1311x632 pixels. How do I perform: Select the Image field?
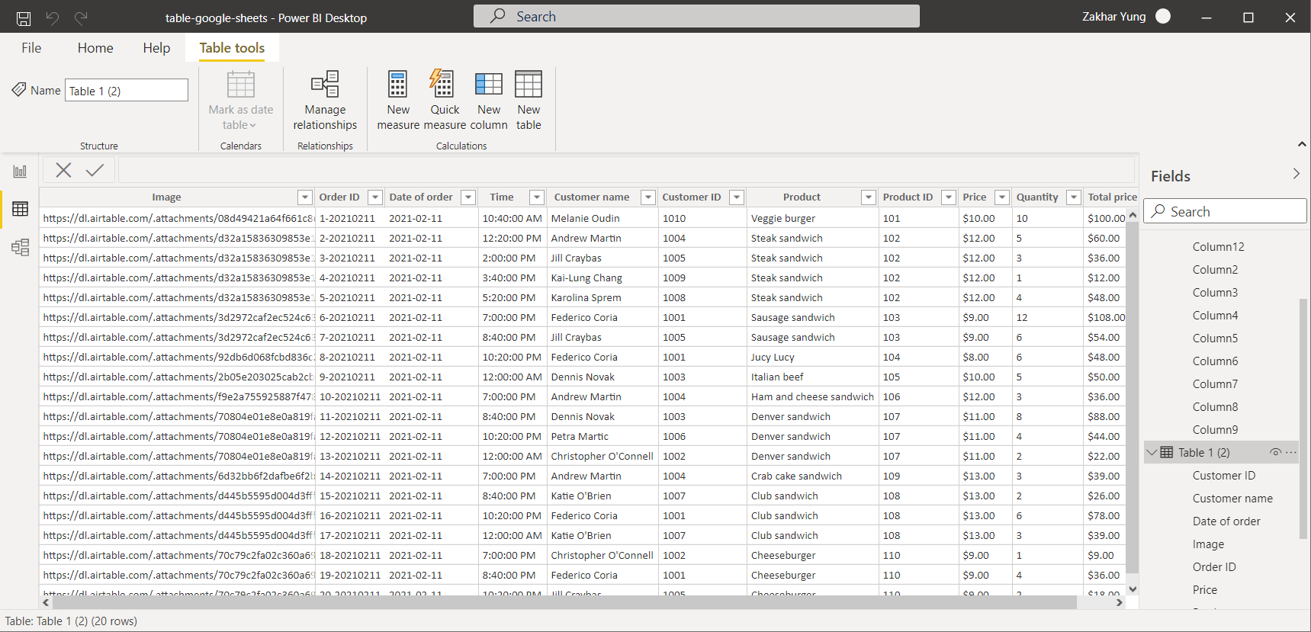coord(1208,544)
